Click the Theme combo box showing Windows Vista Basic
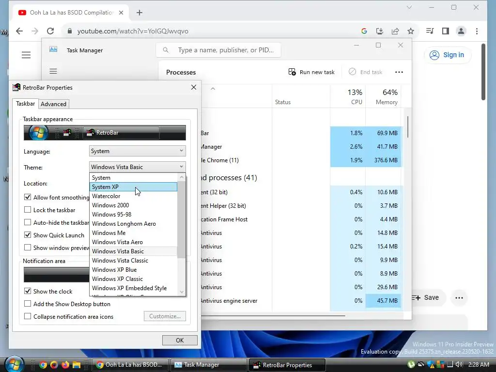 point(137,167)
